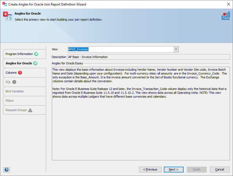Image resolution: width=233 pixels, height=176 pixels.
Task: Open the View dropdown arrow
Action: click(176, 50)
